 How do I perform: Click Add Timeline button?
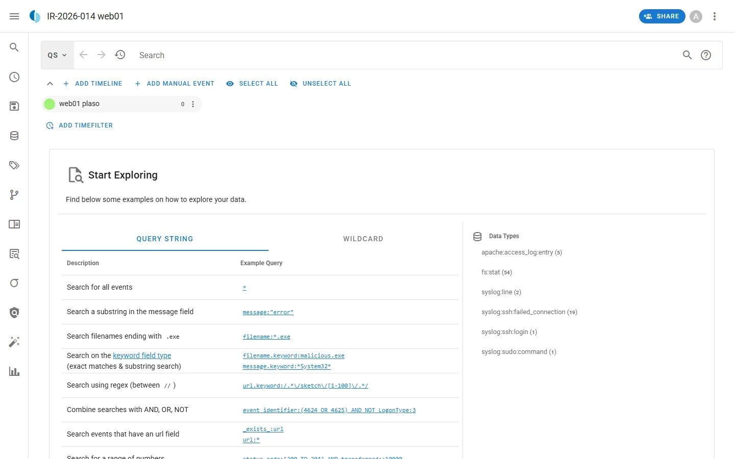[93, 84]
